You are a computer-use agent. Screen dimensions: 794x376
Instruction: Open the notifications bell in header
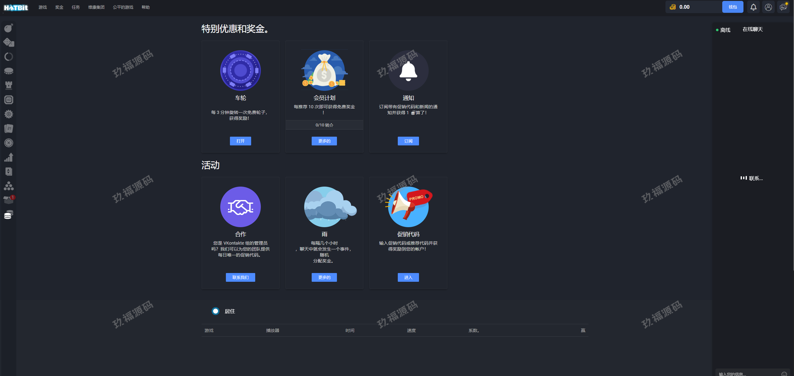point(753,7)
